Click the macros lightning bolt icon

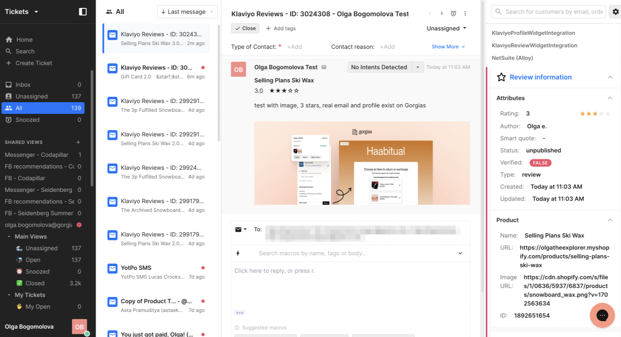coord(238,253)
